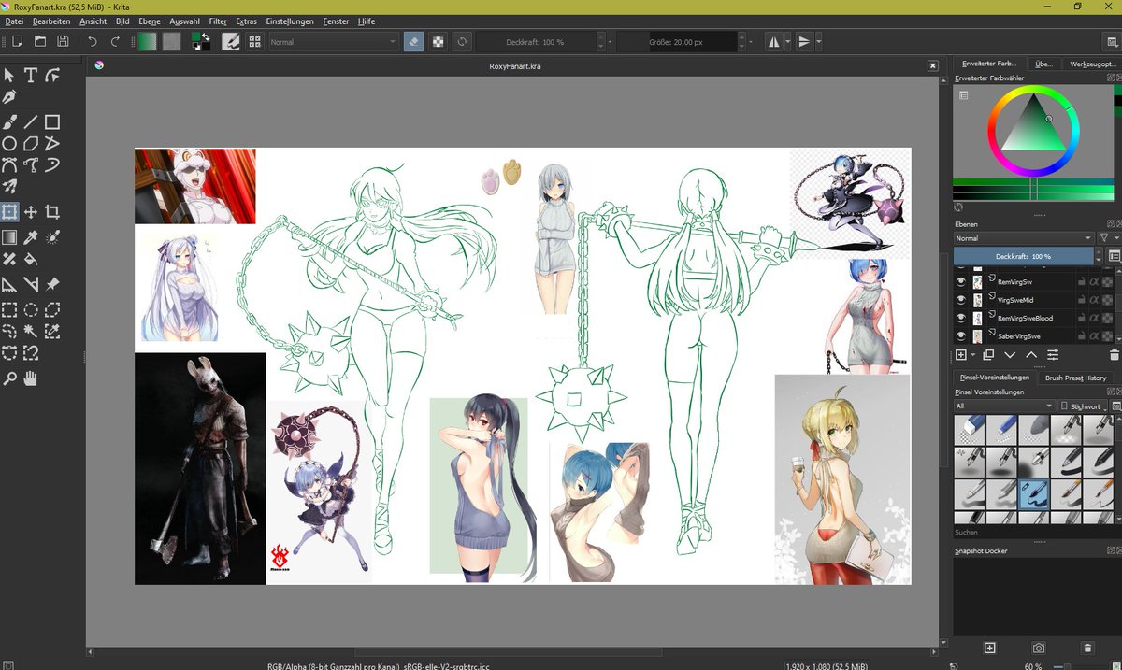Move layer down with arrow button

point(1011,355)
